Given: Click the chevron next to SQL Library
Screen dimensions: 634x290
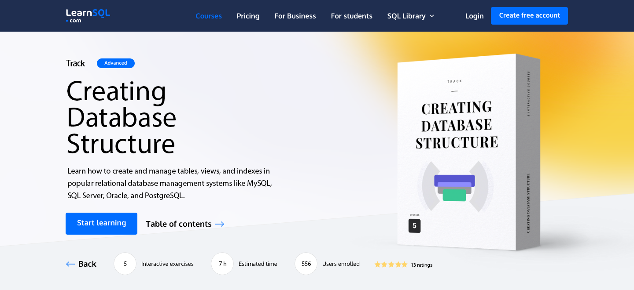Looking at the screenshot, I should 432,16.
